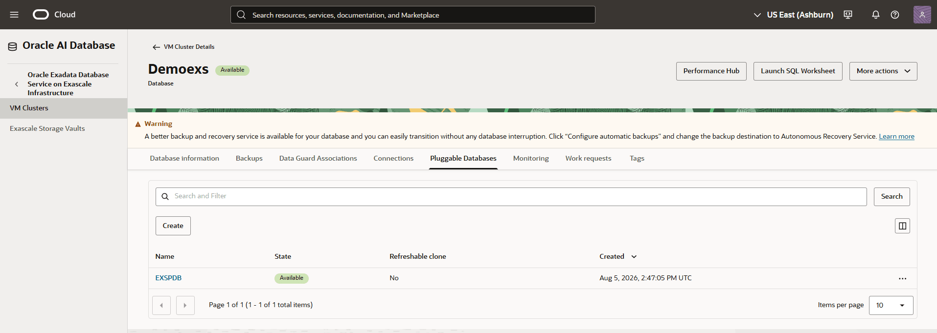937x333 pixels.
Task: Go to previous page of results
Action: coord(161,305)
